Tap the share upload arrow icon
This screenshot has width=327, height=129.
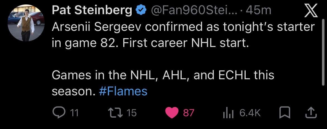coord(311,113)
